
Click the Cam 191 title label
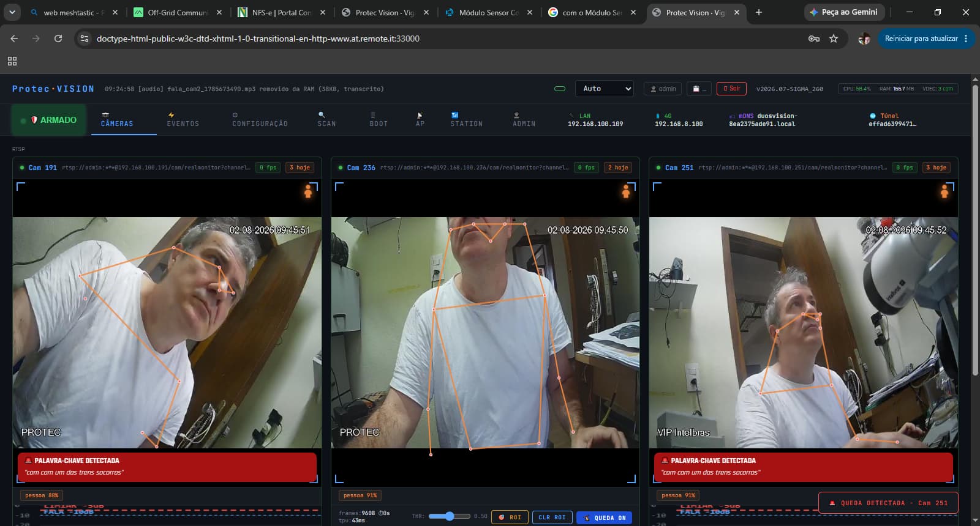pyautogui.click(x=42, y=168)
